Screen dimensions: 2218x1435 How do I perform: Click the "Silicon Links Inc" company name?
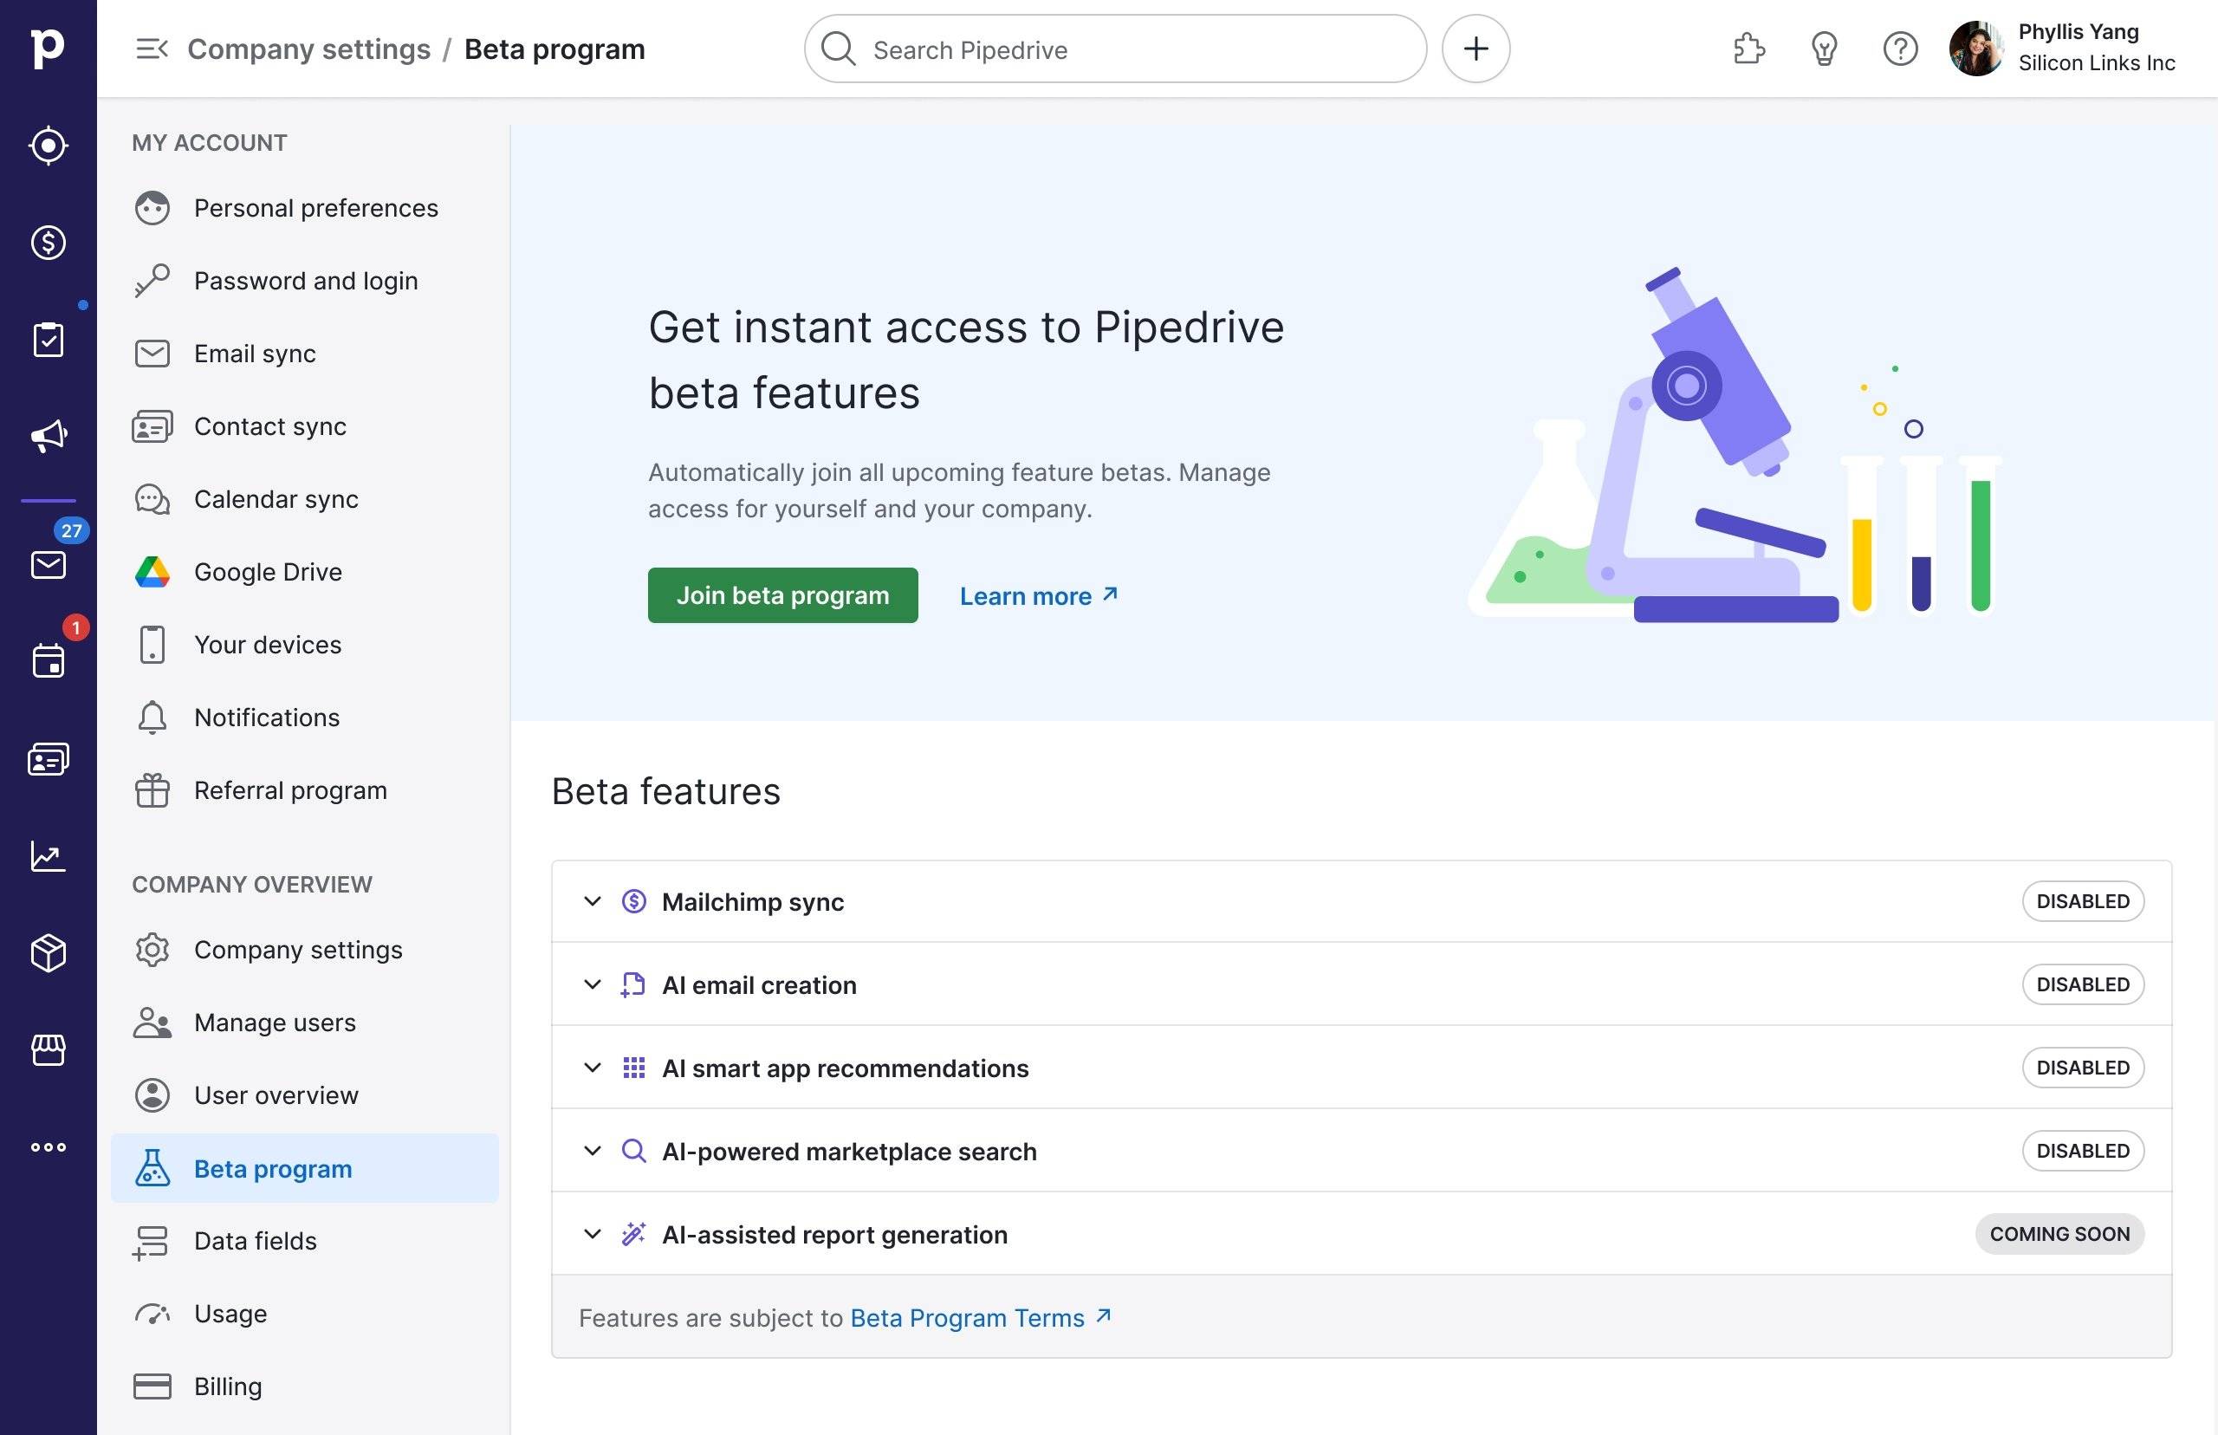[2096, 63]
